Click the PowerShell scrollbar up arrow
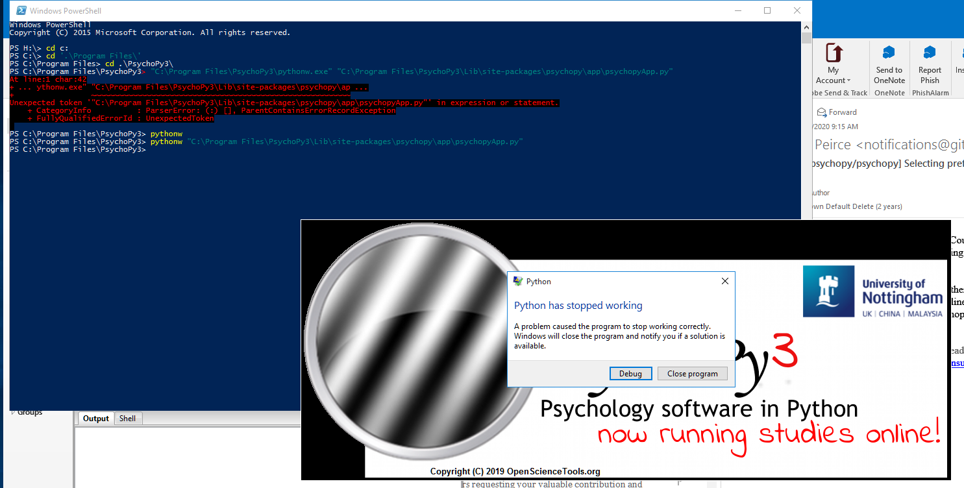Viewport: 964px width, 488px height. click(x=806, y=27)
